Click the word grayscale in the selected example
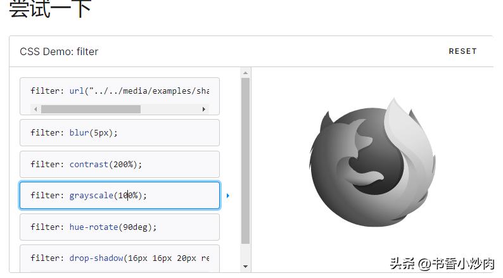The image size is (503, 278). [x=91, y=196]
